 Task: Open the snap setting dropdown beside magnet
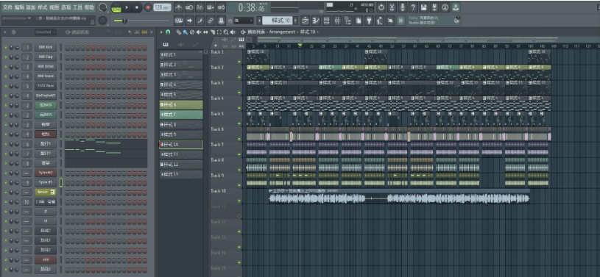click(x=244, y=21)
